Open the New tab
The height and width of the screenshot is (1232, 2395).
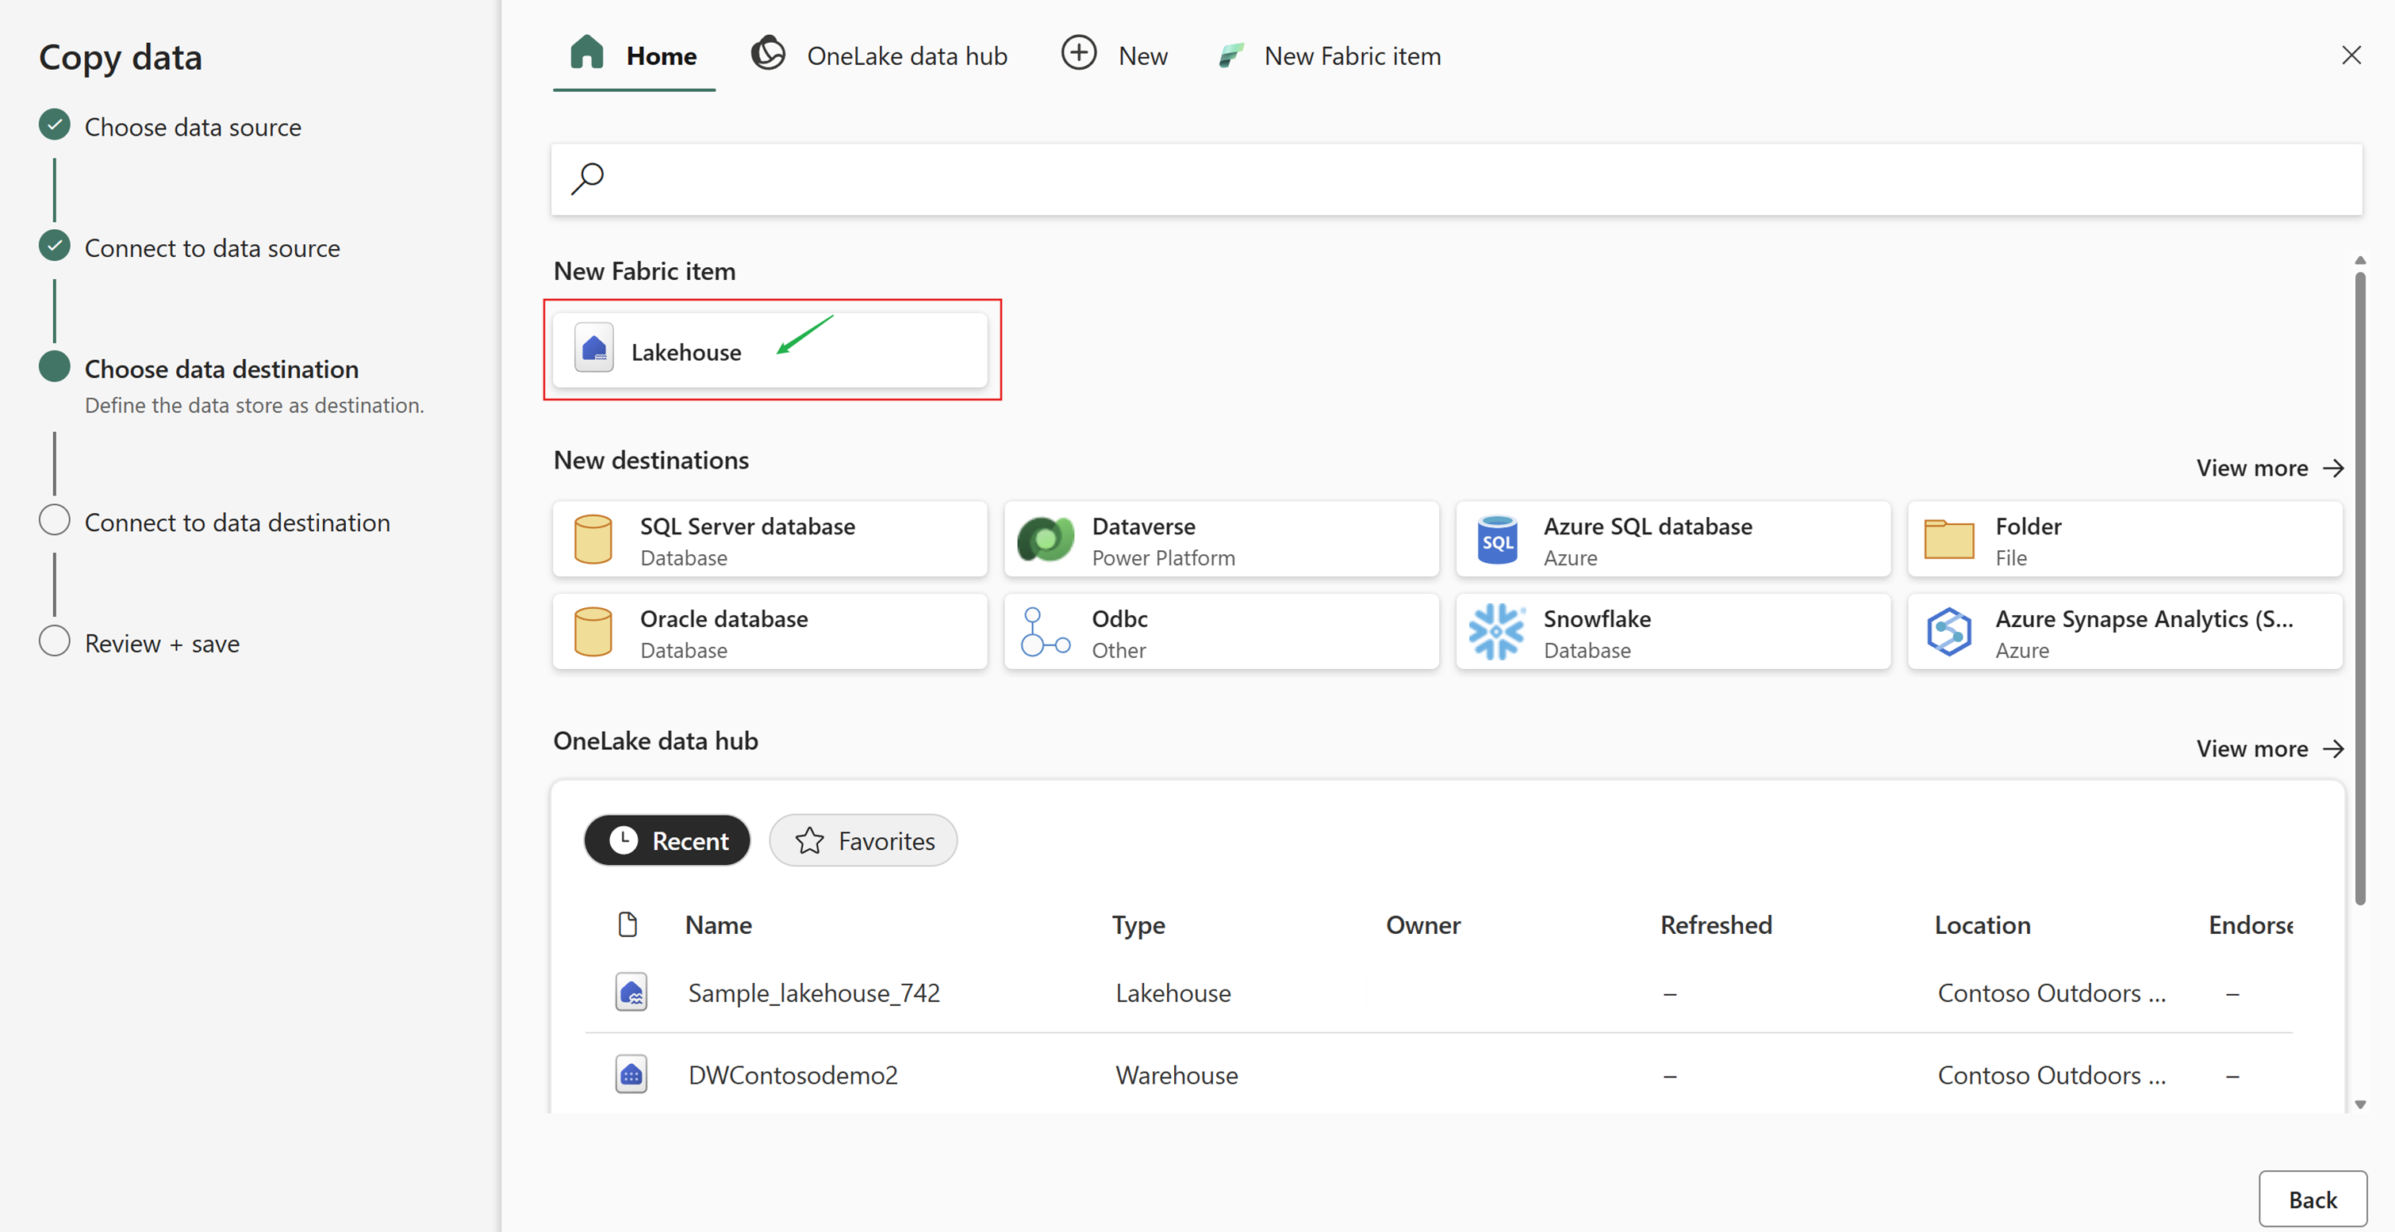(x=1114, y=55)
